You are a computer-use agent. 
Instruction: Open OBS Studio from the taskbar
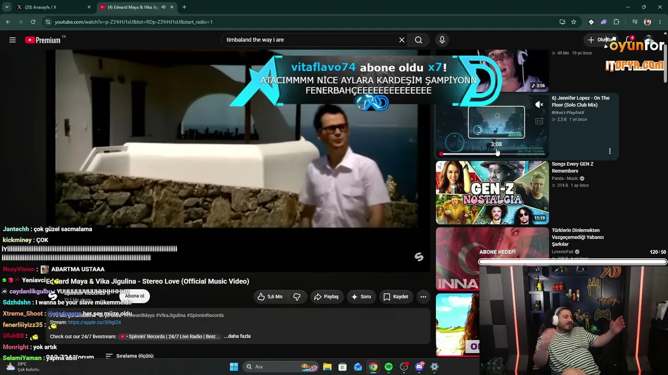coord(404,367)
